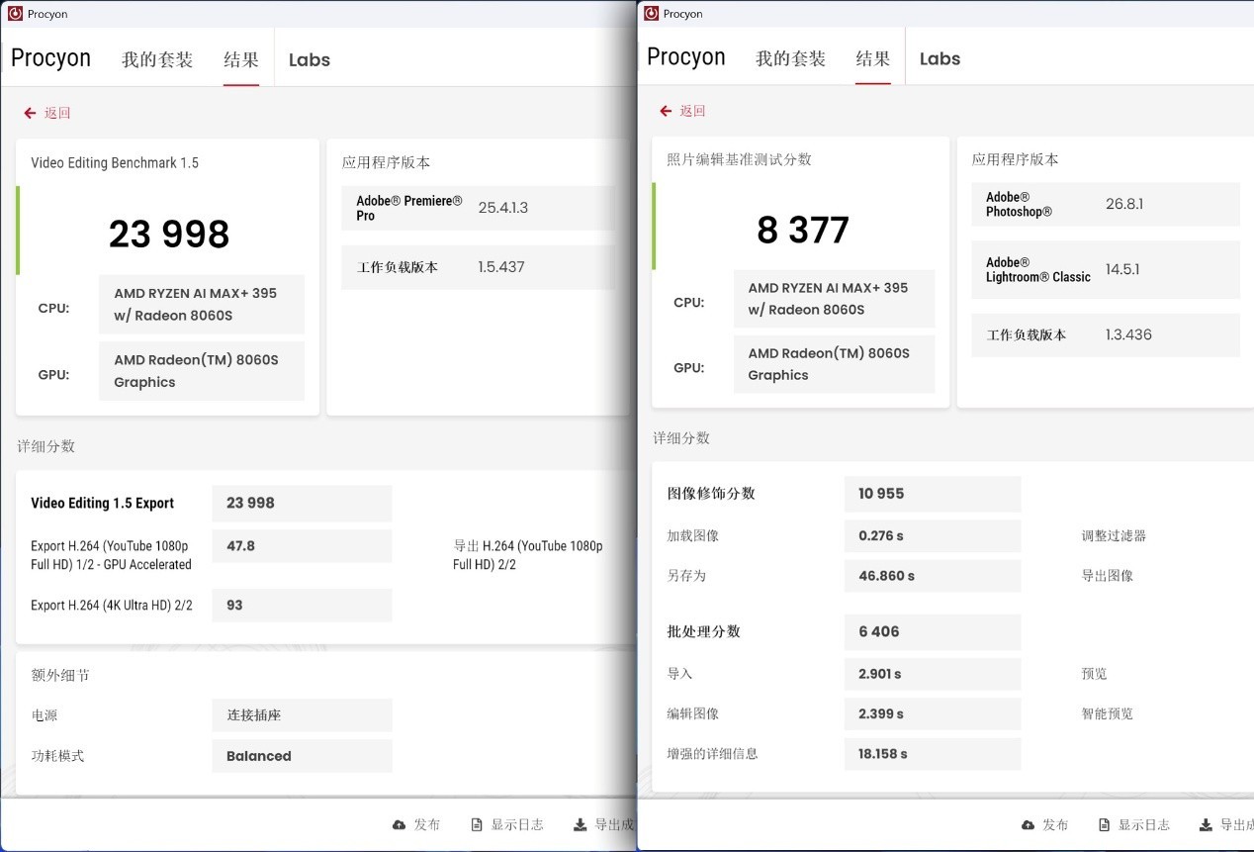Switch to Labs tab in right window
Viewport: 1254px width, 852px height.
click(x=940, y=58)
